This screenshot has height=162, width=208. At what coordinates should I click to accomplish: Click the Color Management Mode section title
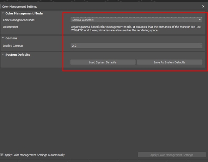pyautogui.click(x=24, y=13)
